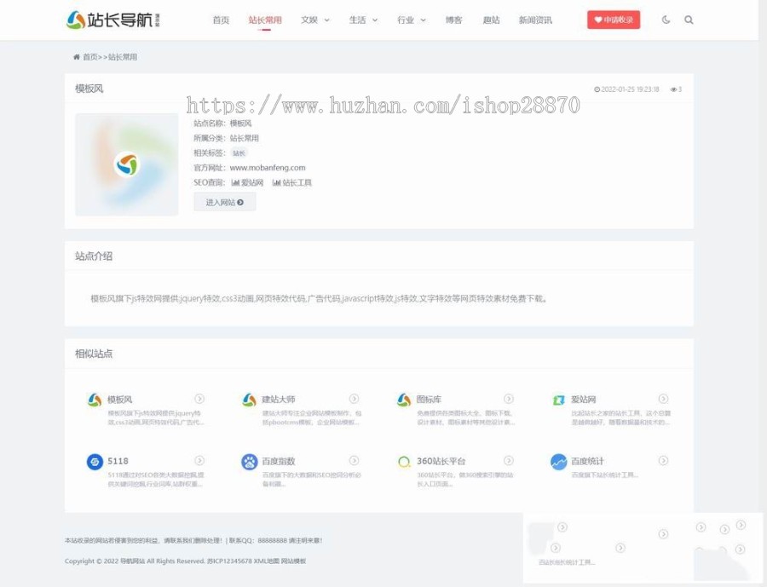Click the 相似站点 section heading
Image resolution: width=767 pixels, height=587 pixels.
coord(94,354)
